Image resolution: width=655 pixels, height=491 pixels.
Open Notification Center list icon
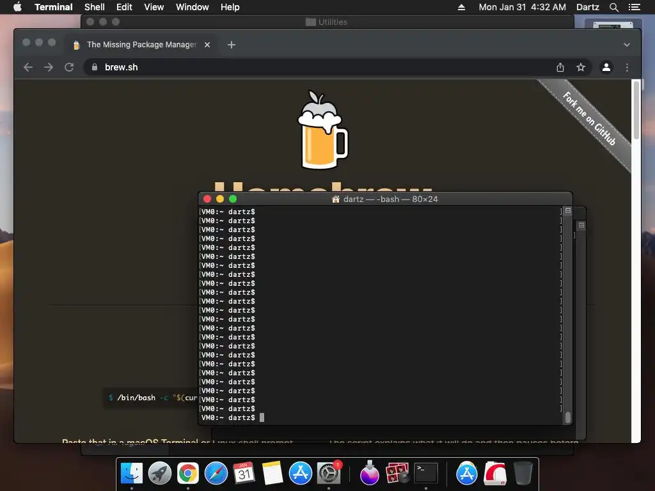pyautogui.click(x=634, y=7)
